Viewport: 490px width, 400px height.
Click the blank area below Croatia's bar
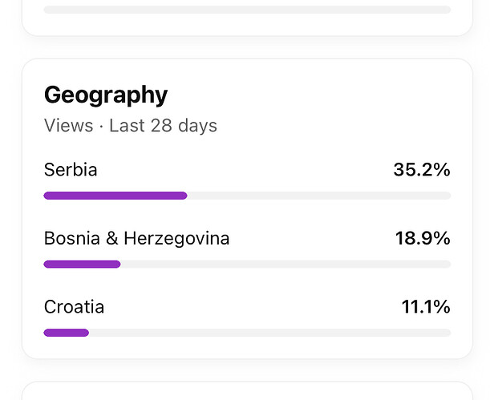247,347
